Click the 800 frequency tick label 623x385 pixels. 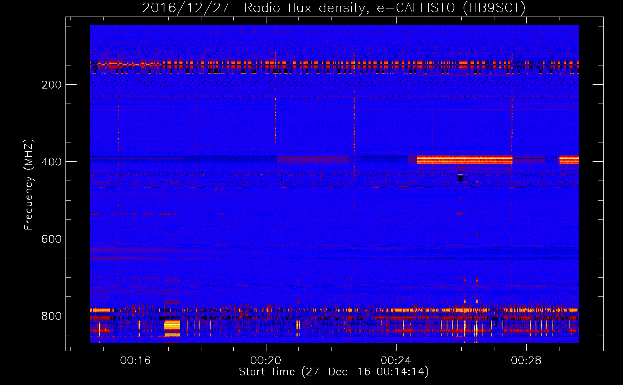(52, 316)
